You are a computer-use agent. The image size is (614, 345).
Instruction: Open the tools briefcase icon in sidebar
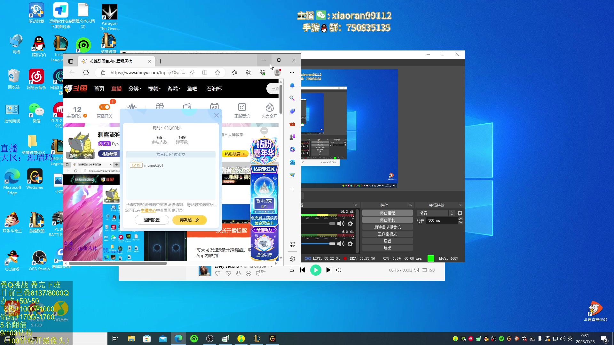pos(292,124)
